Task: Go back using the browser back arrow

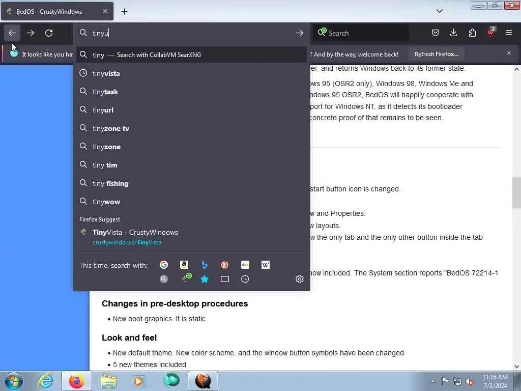Action: 12,33
